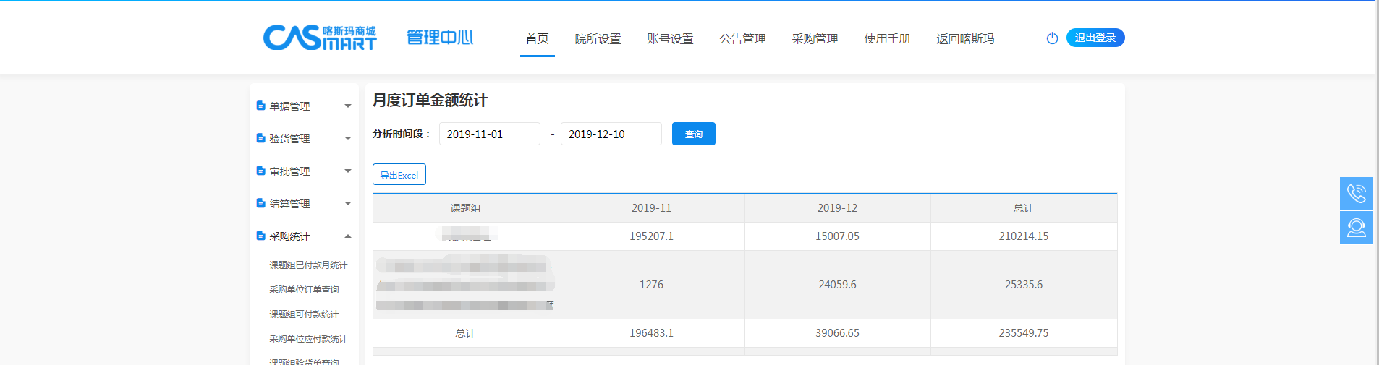Click the 单据管理 document icon
The image size is (1379, 365).
click(260, 106)
